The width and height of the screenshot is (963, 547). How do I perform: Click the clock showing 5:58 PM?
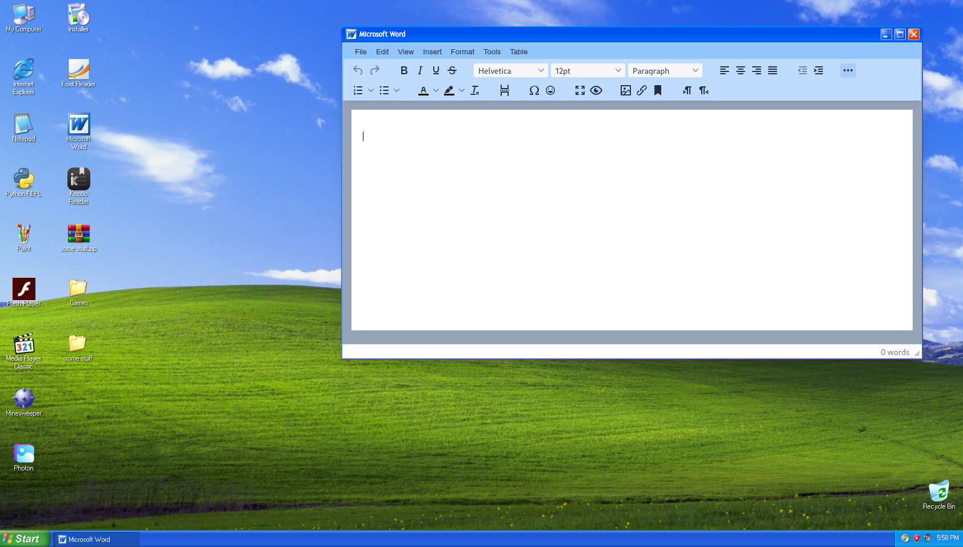(948, 538)
